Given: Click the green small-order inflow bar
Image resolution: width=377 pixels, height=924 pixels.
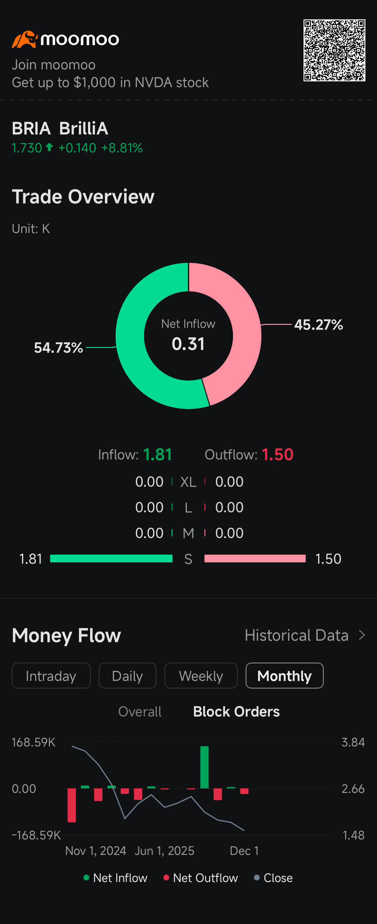Looking at the screenshot, I should pos(111,559).
